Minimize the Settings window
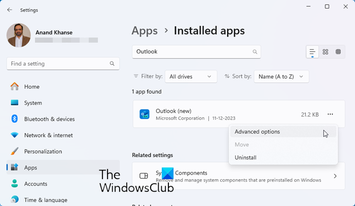 point(308,7)
